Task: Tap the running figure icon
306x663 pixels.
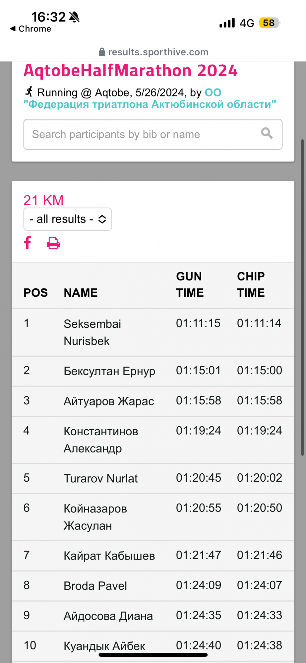Action: [x=29, y=92]
